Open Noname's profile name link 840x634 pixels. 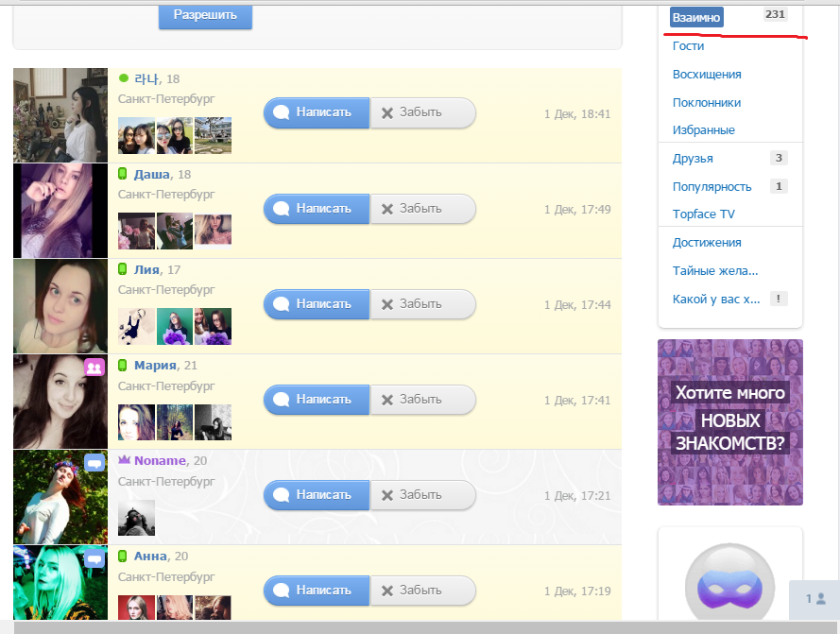pyautogui.click(x=160, y=461)
